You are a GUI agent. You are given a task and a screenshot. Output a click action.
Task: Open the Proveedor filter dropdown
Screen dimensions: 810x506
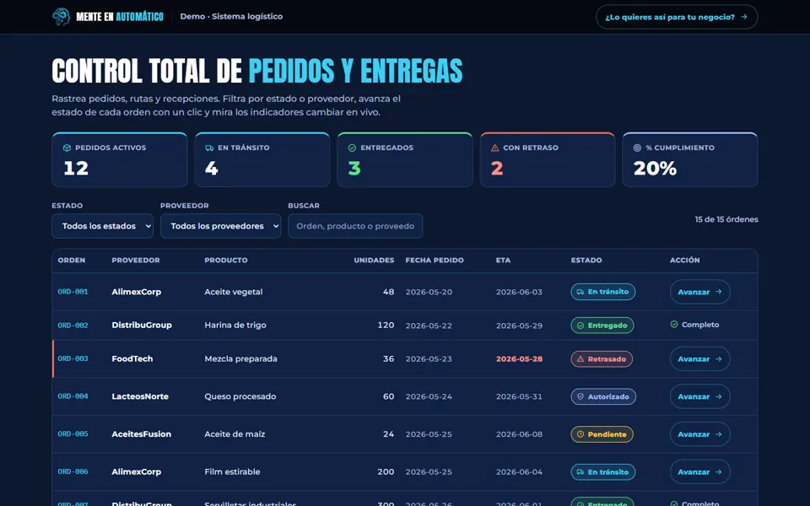[x=220, y=226]
